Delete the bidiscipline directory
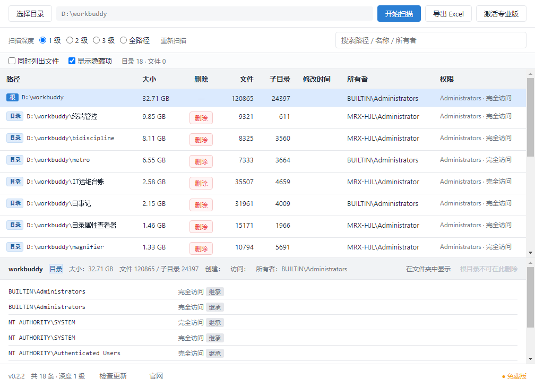 point(201,140)
